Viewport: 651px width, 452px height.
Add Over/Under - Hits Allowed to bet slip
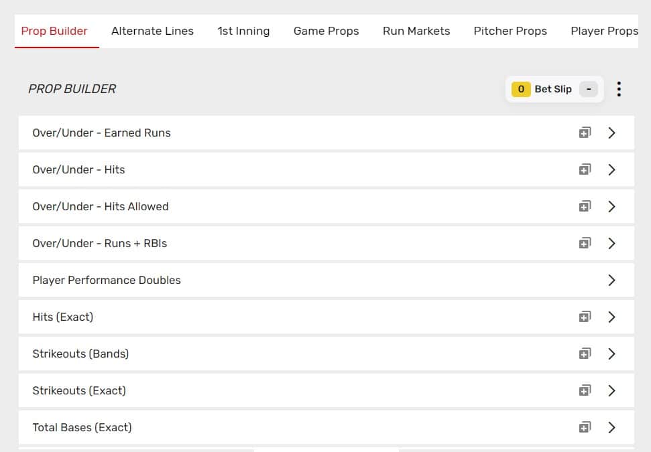coord(585,206)
